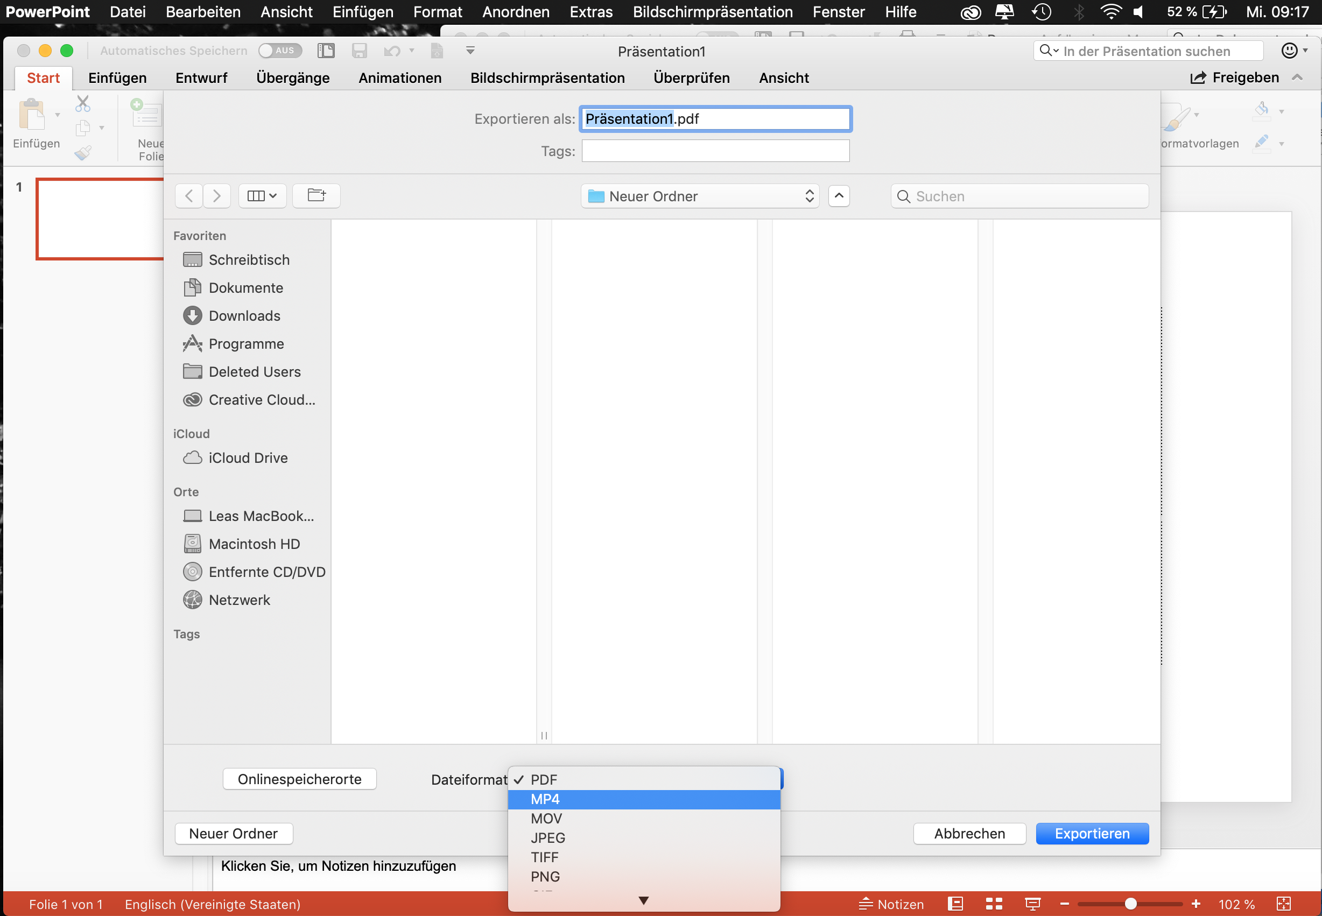Click the zoom in plus icon
The height and width of the screenshot is (916, 1322).
1196,904
